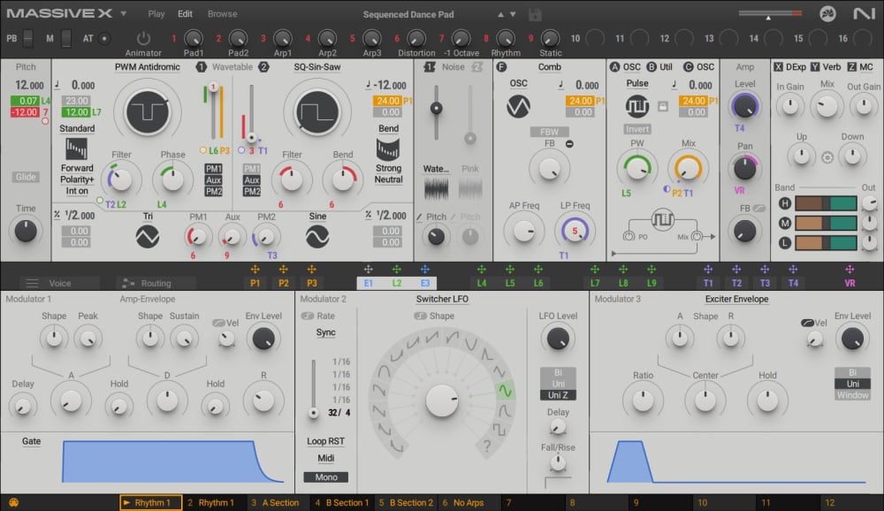Screen dimensions: 884x511
Task: Click the T1 tracker drag handle icon
Action: 708,270
